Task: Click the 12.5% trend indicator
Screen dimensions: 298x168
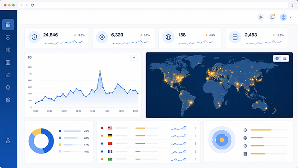Action: pyautogui.click(x=79, y=35)
